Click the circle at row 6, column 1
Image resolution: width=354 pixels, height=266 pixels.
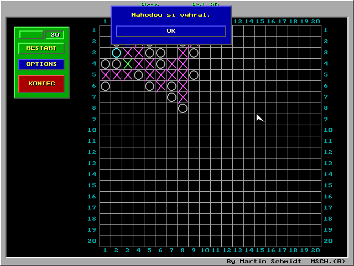tap(105, 86)
